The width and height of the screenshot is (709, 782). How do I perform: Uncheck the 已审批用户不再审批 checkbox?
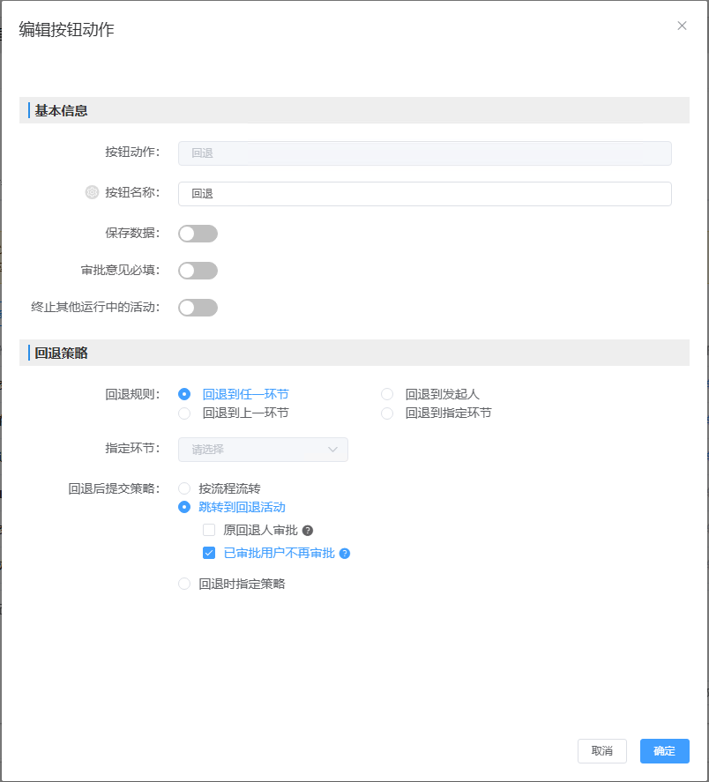click(x=209, y=554)
